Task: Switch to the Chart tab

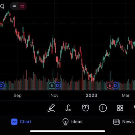Action: 21,122
